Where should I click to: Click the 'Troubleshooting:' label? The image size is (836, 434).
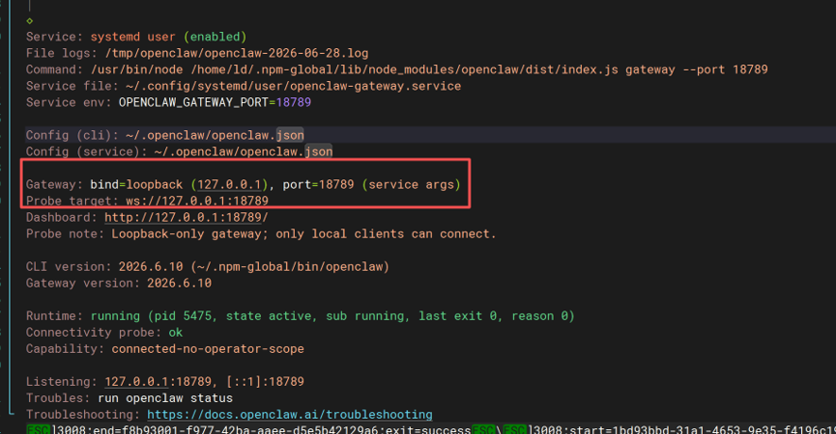[x=83, y=415]
